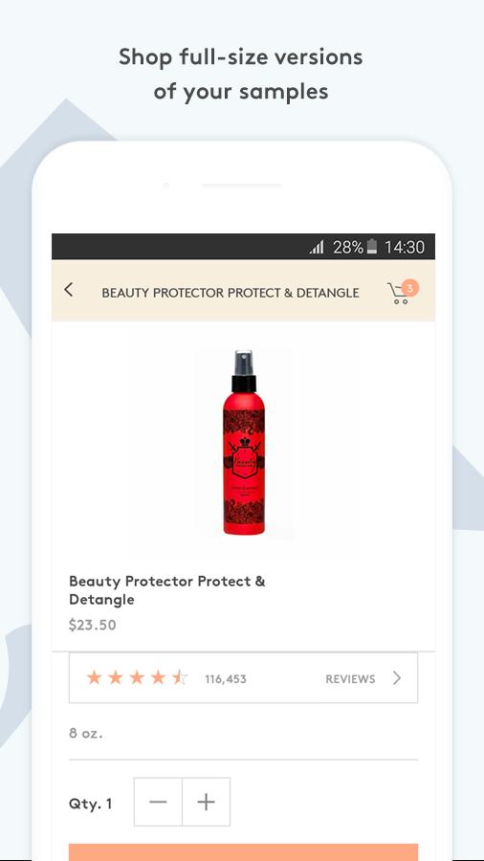Decrease the quantity with the minus button
This screenshot has height=861, width=484.
click(158, 802)
